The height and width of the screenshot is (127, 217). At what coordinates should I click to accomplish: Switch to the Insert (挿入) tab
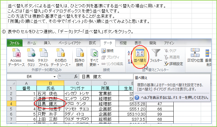47,43
